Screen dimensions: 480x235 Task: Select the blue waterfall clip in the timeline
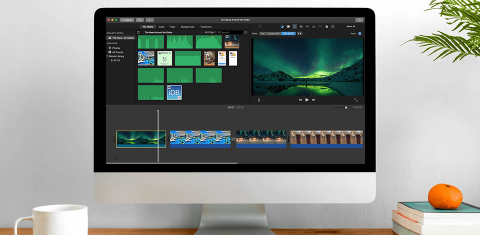click(x=200, y=139)
